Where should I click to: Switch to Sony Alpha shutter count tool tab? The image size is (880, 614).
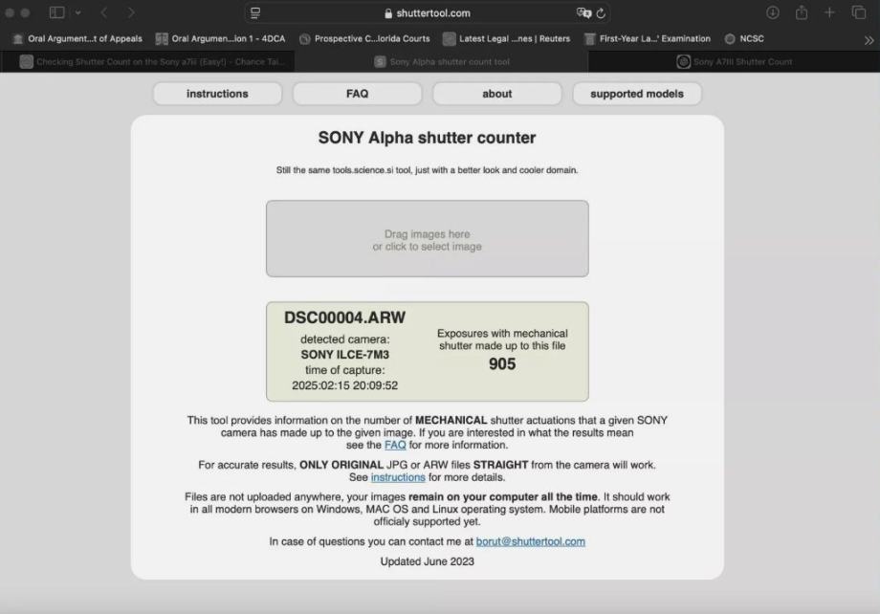(x=442, y=62)
